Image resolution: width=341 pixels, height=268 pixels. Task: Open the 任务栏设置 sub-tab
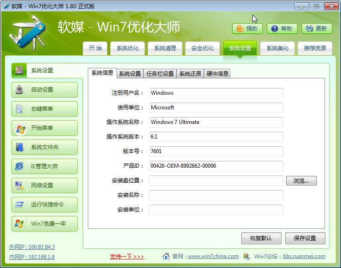pyautogui.click(x=160, y=74)
